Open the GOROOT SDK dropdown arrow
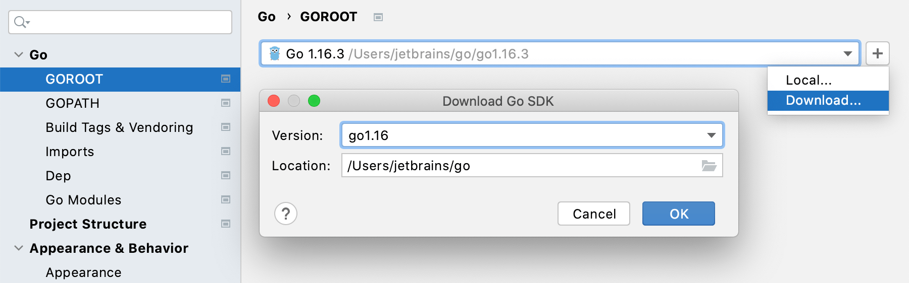 point(847,53)
